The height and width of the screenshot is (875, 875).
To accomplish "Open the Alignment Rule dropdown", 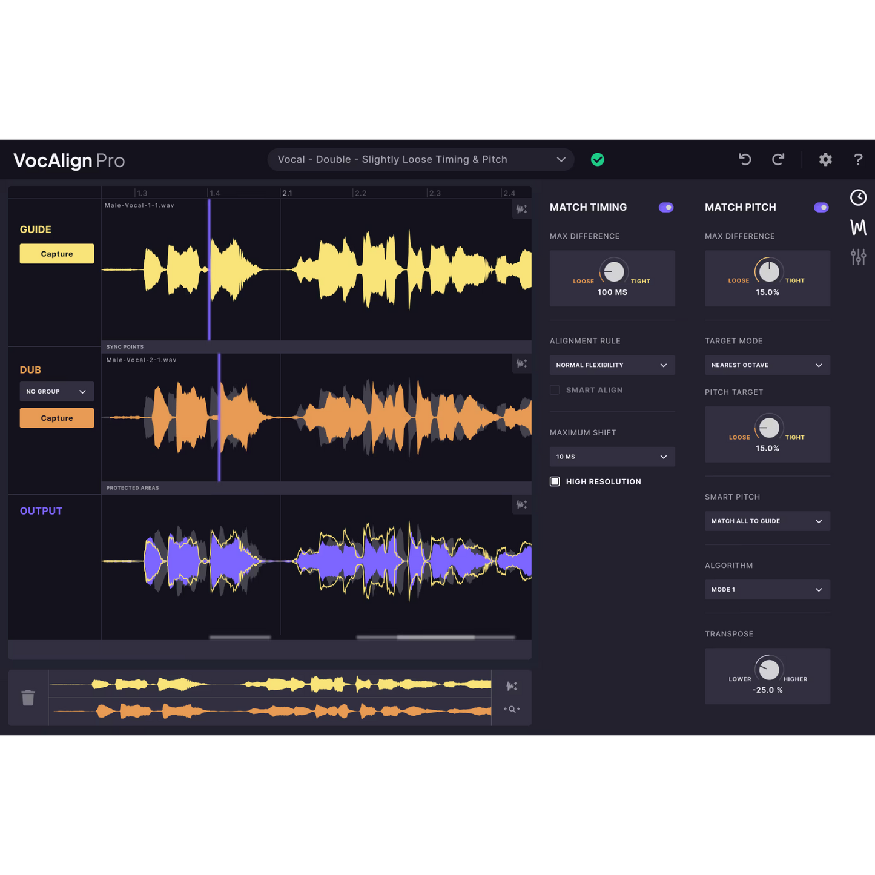I will click(x=612, y=365).
